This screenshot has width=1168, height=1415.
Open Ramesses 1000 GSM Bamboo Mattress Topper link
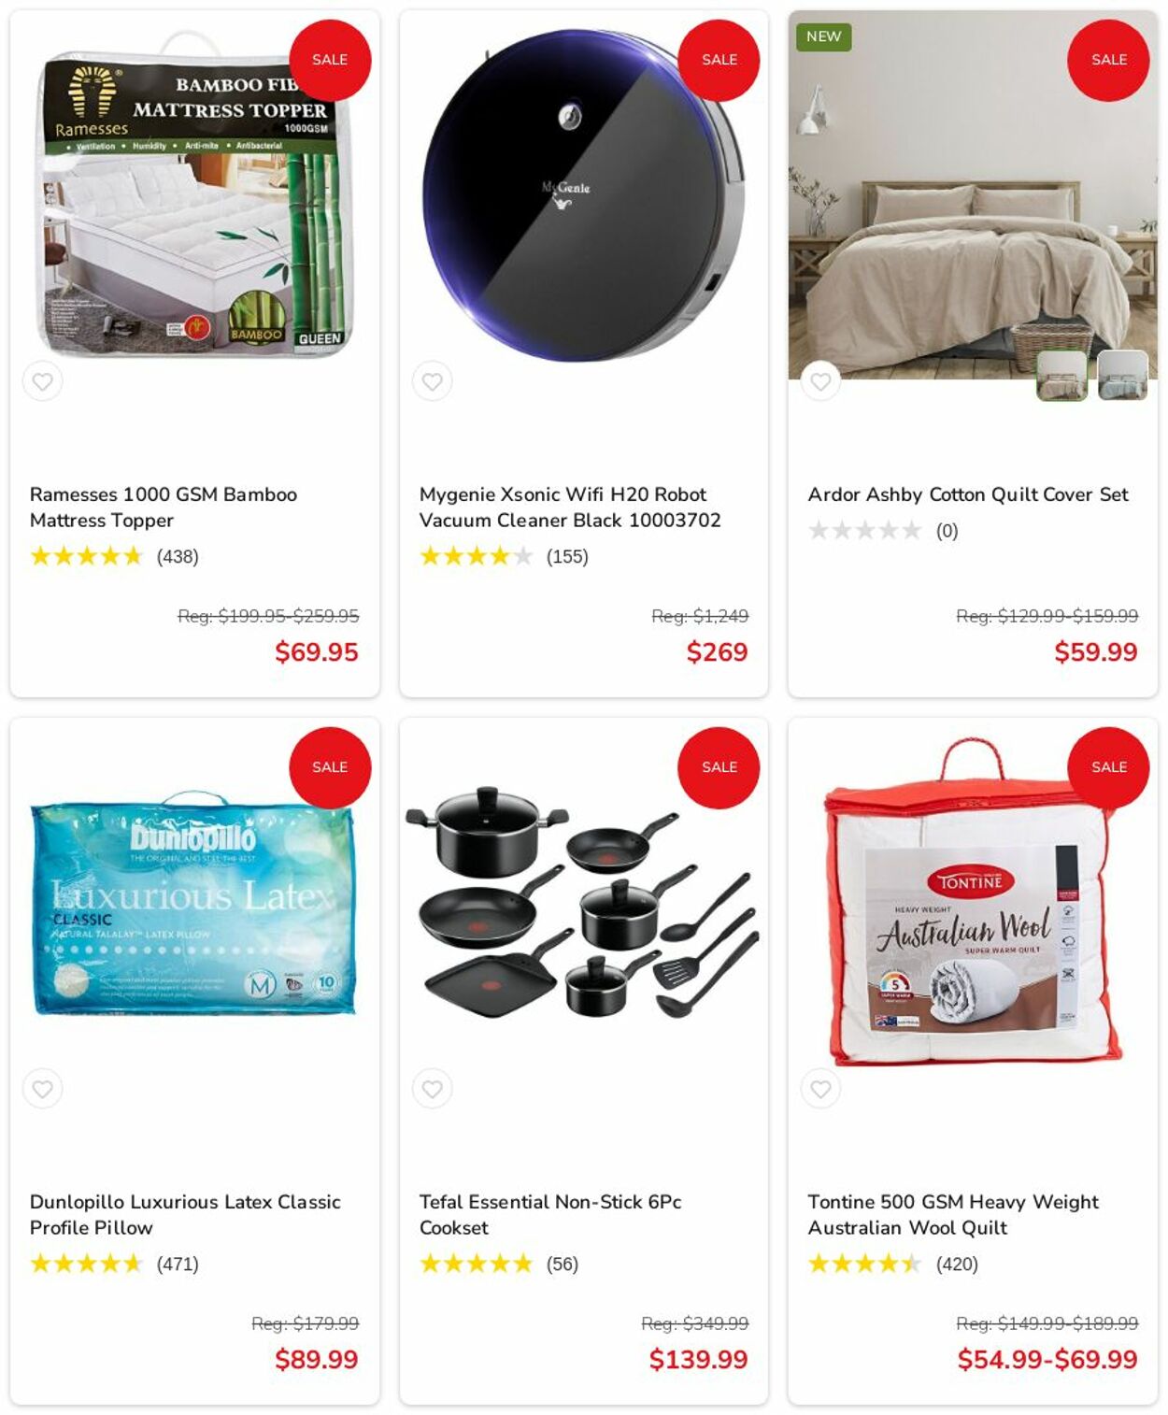point(164,507)
